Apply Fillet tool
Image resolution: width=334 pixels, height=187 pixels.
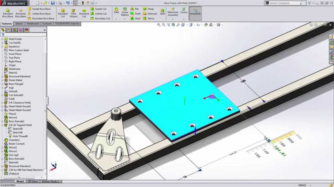tap(116, 11)
